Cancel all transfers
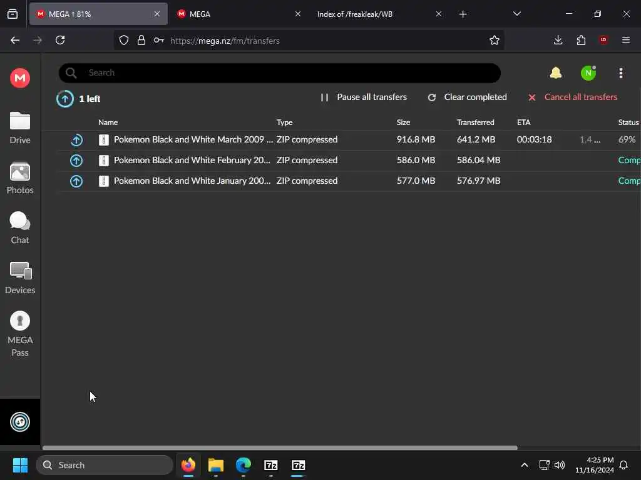 click(572, 97)
